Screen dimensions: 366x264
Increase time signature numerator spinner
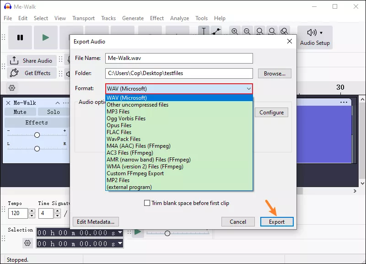58,211
